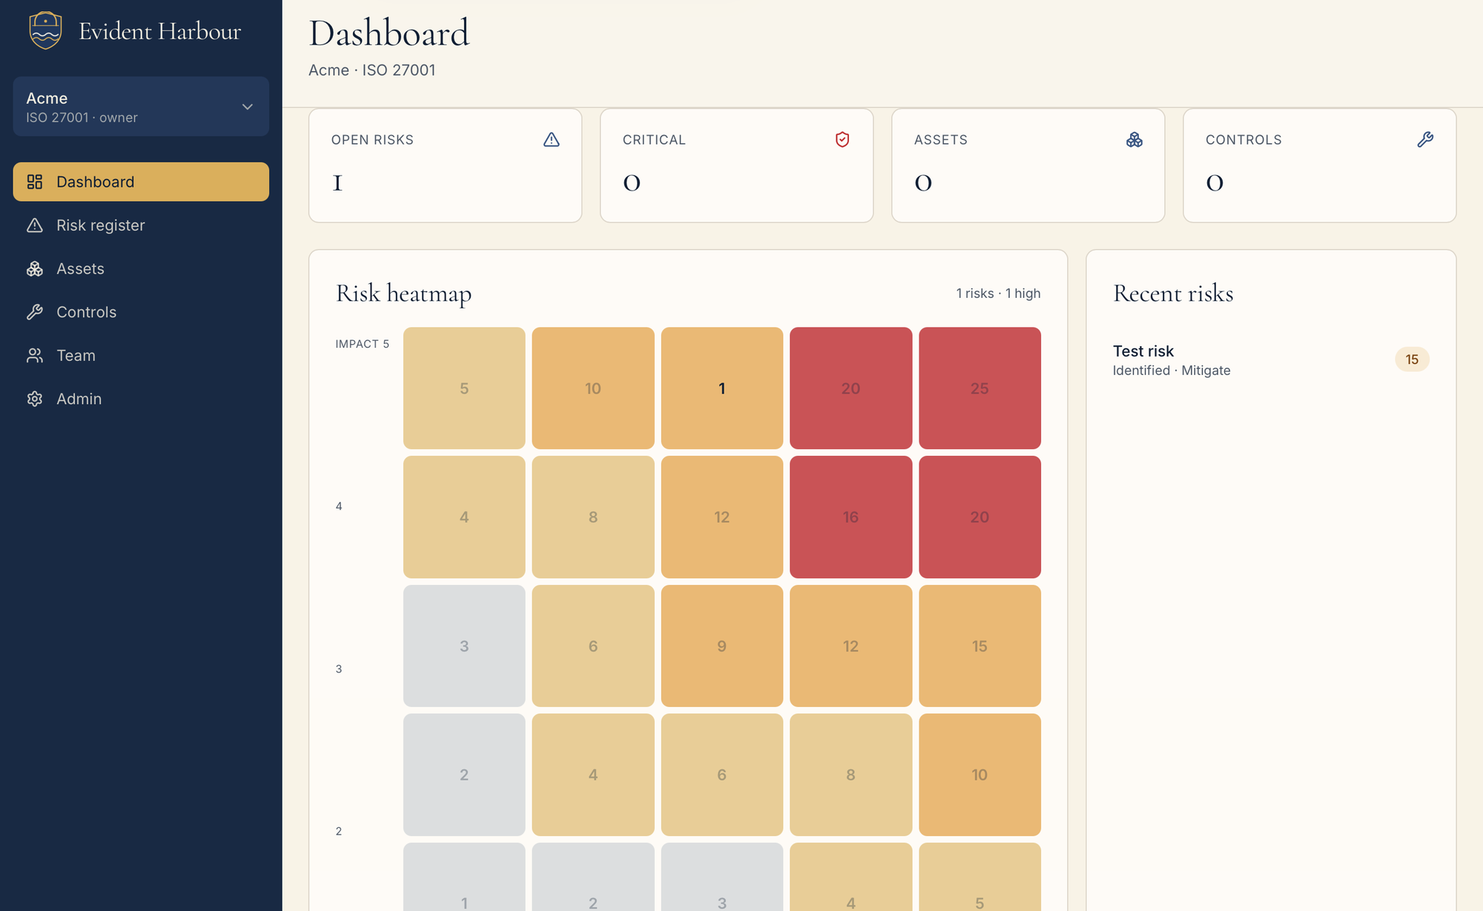
Task: Expand the Acme organization switcher chevron
Action: (248, 107)
